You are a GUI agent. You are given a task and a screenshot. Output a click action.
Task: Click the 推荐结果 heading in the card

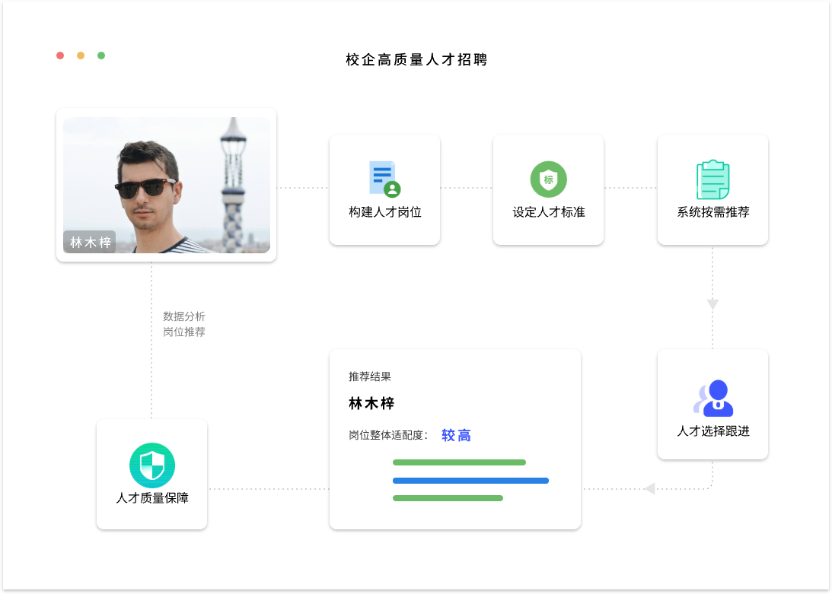(x=370, y=376)
